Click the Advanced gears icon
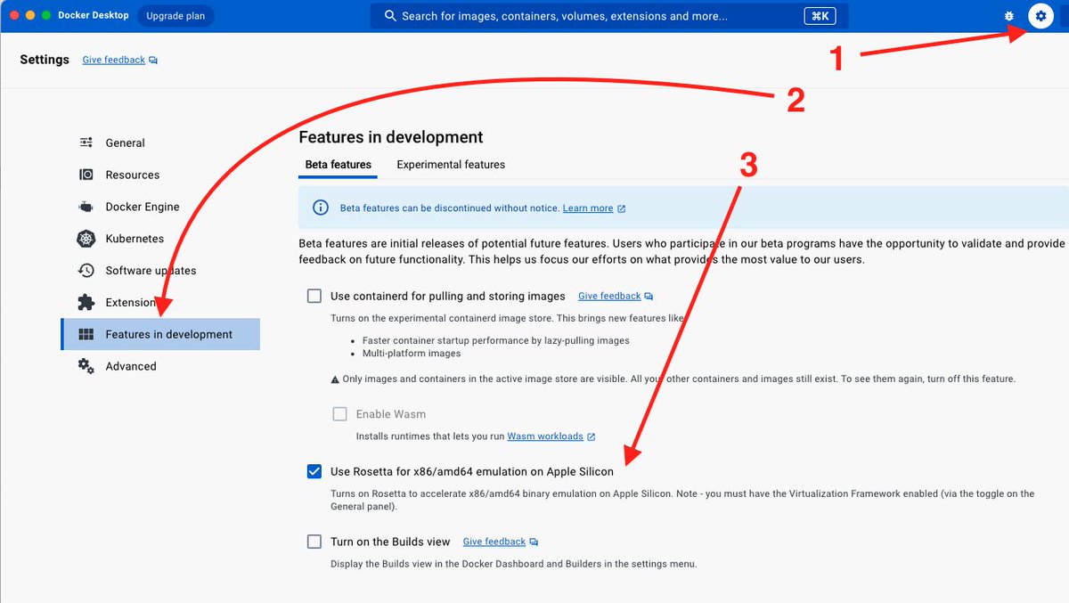 click(x=86, y=366)
